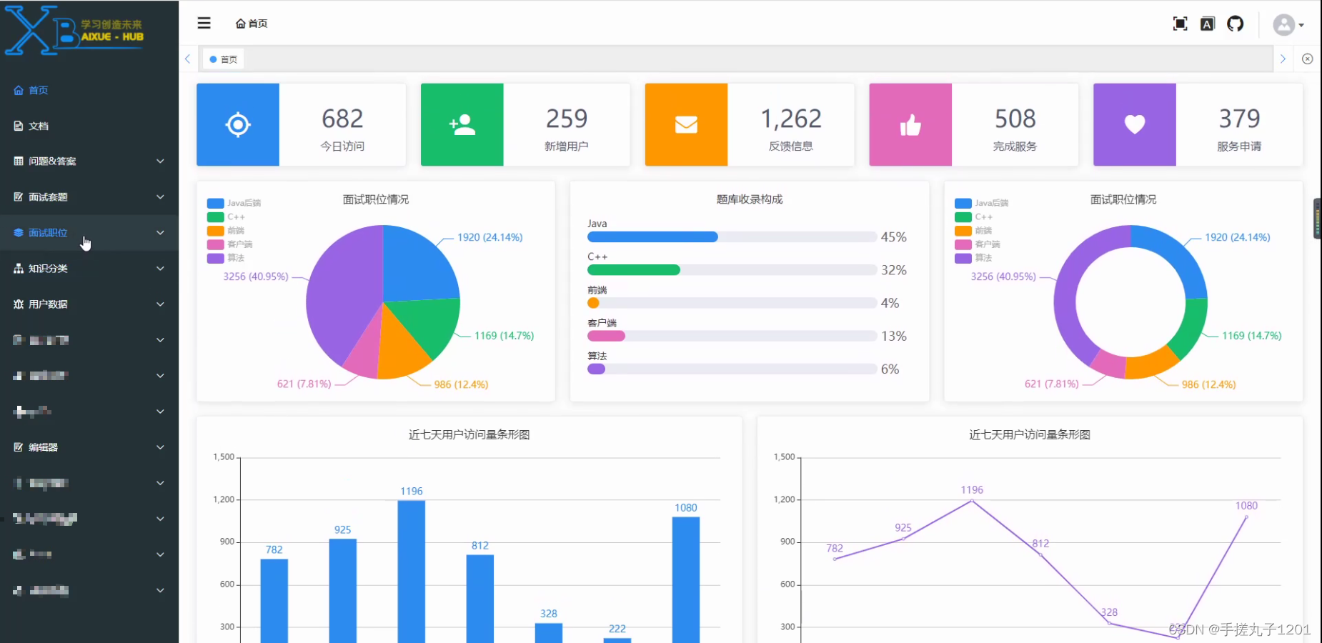Expand the 面试职位 sidebar menu
Screen dimensions: 1322x643
coord(89,233)
